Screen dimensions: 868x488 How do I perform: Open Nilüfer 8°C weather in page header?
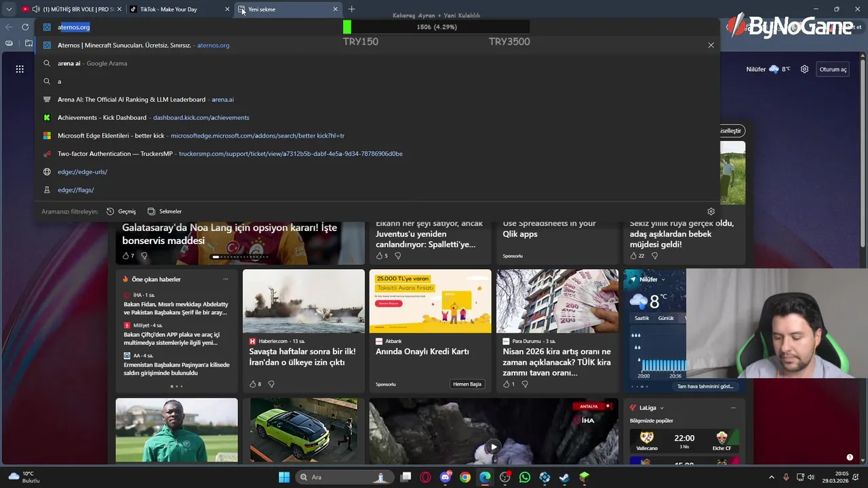pos(768,69)
